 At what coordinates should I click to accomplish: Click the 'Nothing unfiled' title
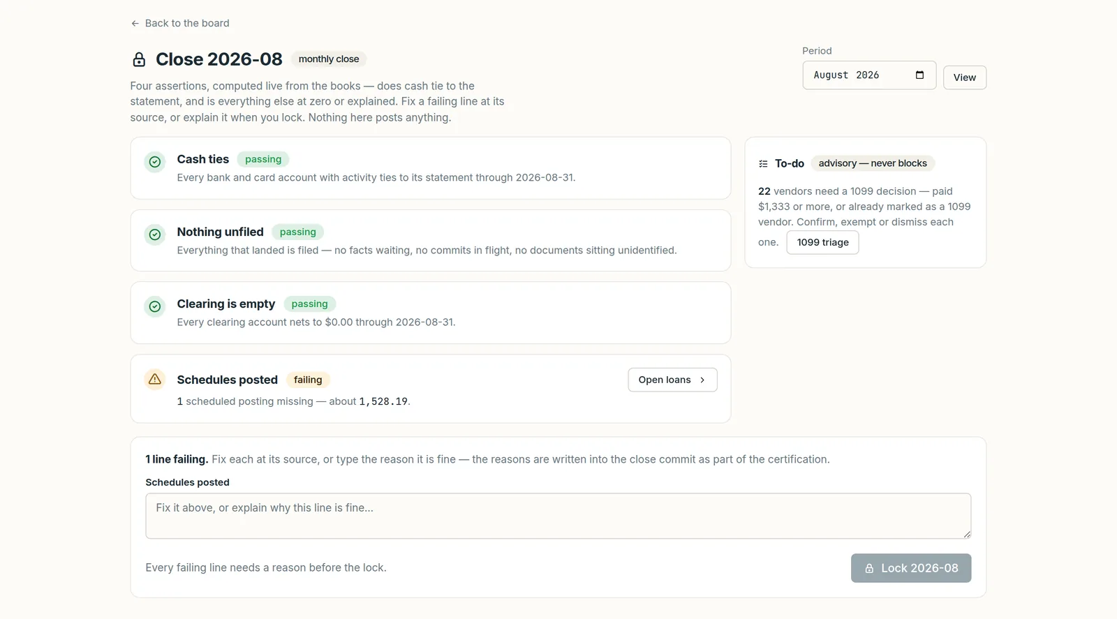[221, 232]
